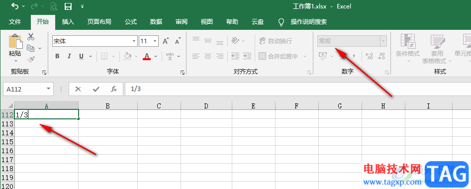Switch to the 数据 tab
Viewport: 471px width, 189px height.
pos(156,21)
